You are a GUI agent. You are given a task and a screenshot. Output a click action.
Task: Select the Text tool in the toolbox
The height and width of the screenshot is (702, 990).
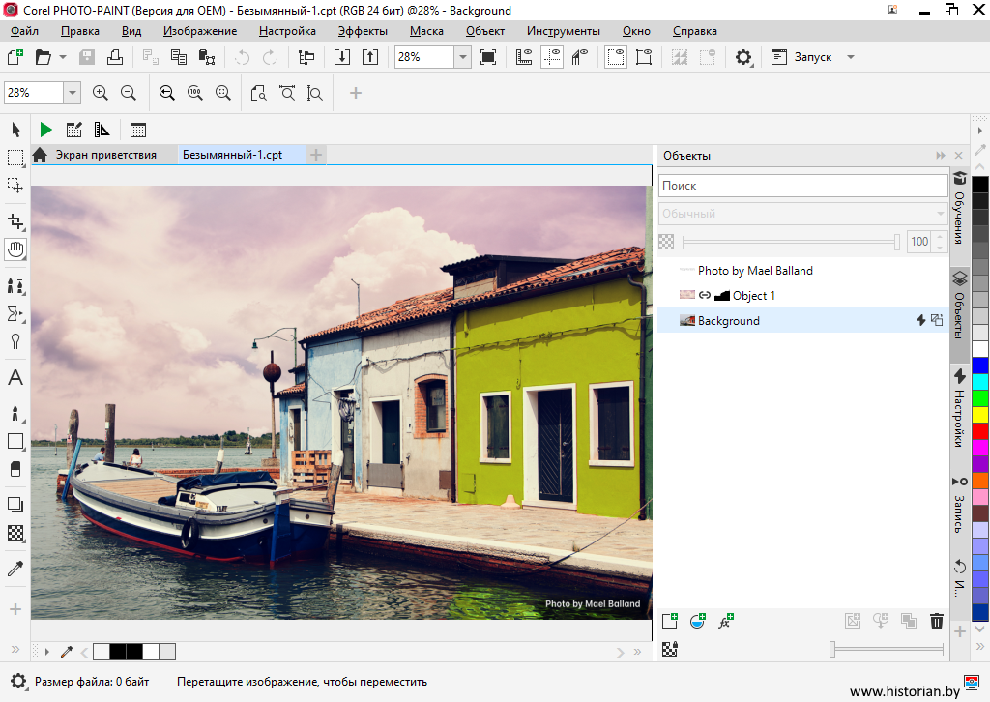point(15,378)
